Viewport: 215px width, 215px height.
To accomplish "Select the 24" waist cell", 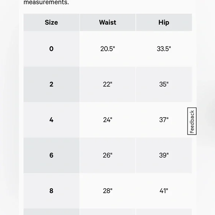I will click(x=107, y=120).
